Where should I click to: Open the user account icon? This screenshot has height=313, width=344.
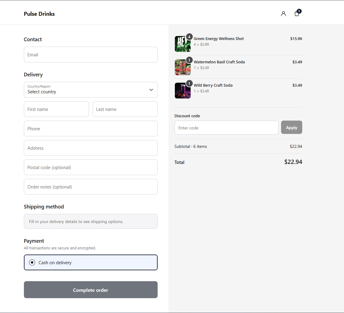click(283, 14)
